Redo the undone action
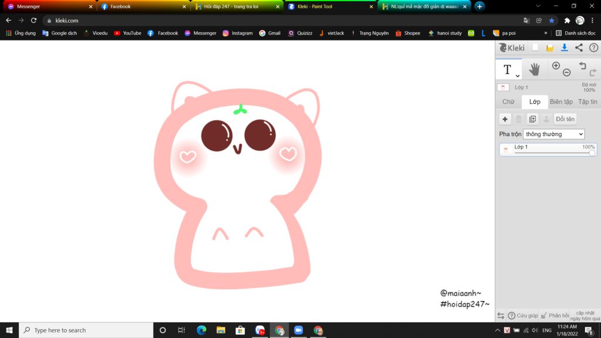 (x=593, y=72)
